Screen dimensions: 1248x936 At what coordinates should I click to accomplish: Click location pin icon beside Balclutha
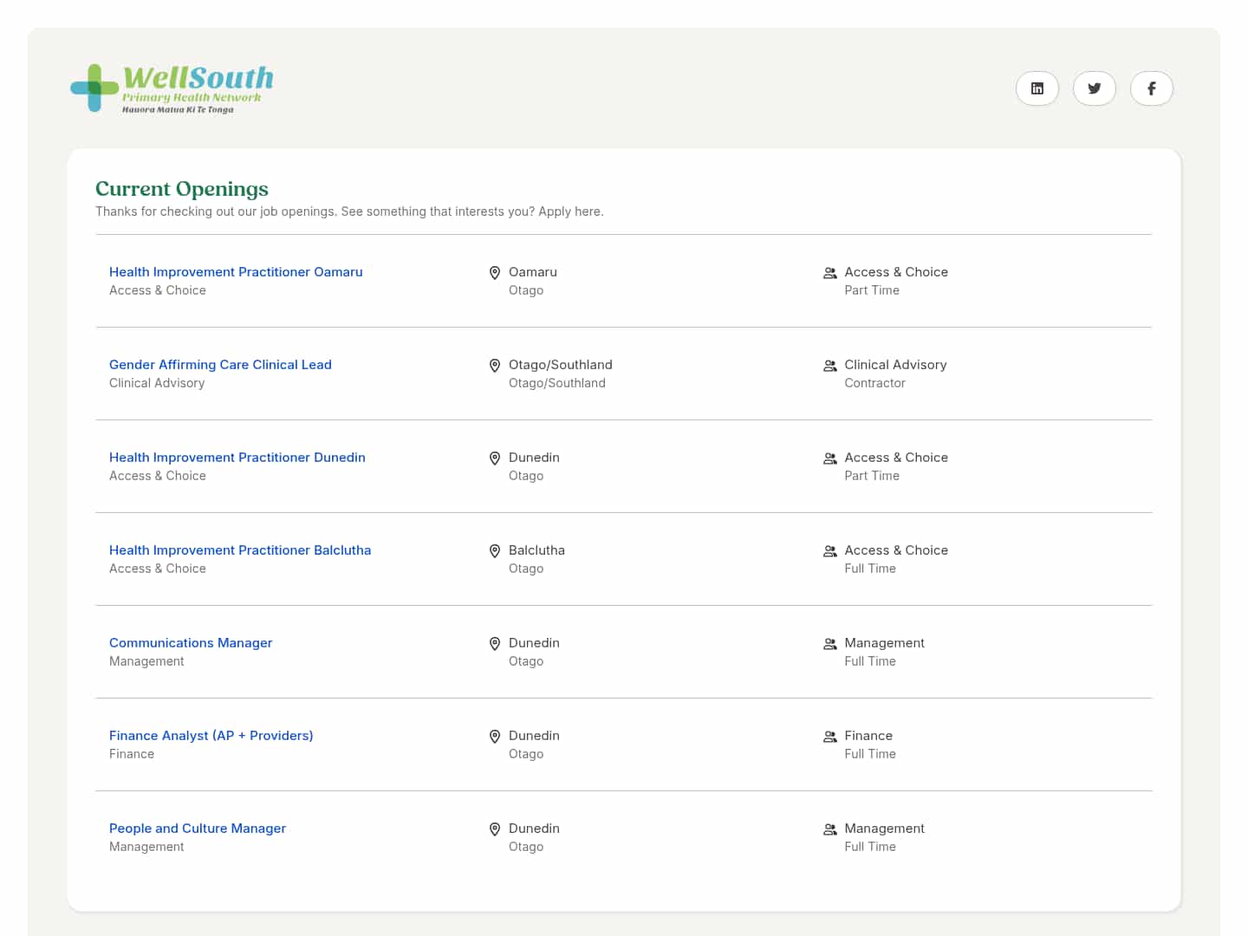495,551
